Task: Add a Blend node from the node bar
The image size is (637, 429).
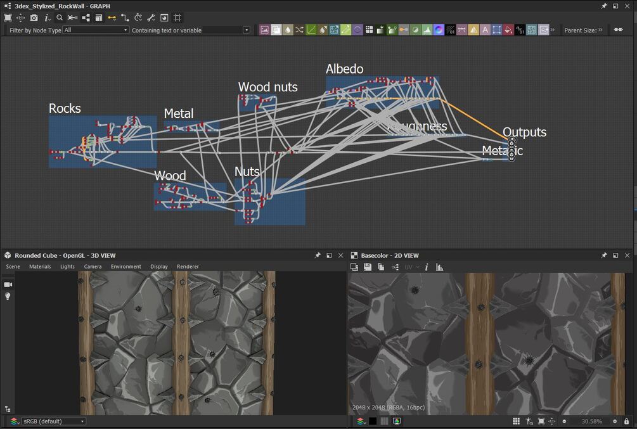Action: click(276, 30)
